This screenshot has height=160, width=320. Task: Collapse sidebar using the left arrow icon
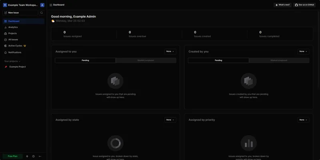[40, 156]
